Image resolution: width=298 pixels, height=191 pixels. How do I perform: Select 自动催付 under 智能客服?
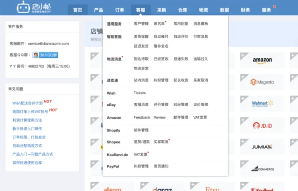[161, 36]
